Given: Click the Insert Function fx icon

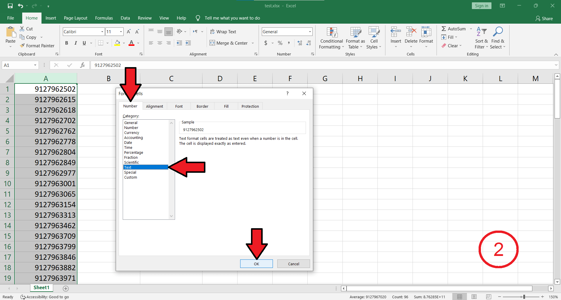Looking at the screenshot, I should click(x=82, y=65).
